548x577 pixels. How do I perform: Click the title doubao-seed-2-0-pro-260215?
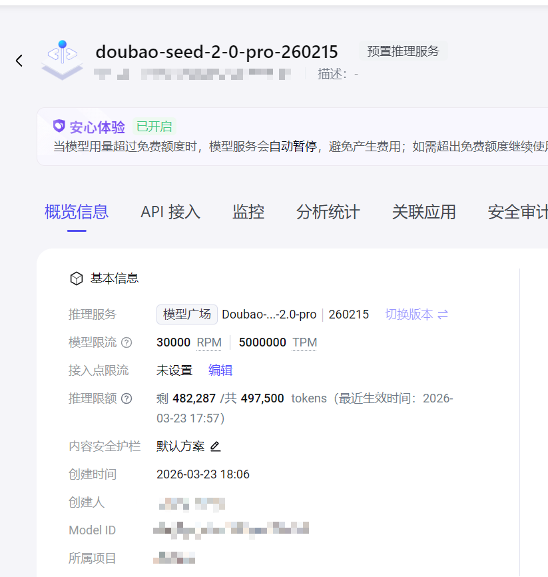[x=216, y=52]
